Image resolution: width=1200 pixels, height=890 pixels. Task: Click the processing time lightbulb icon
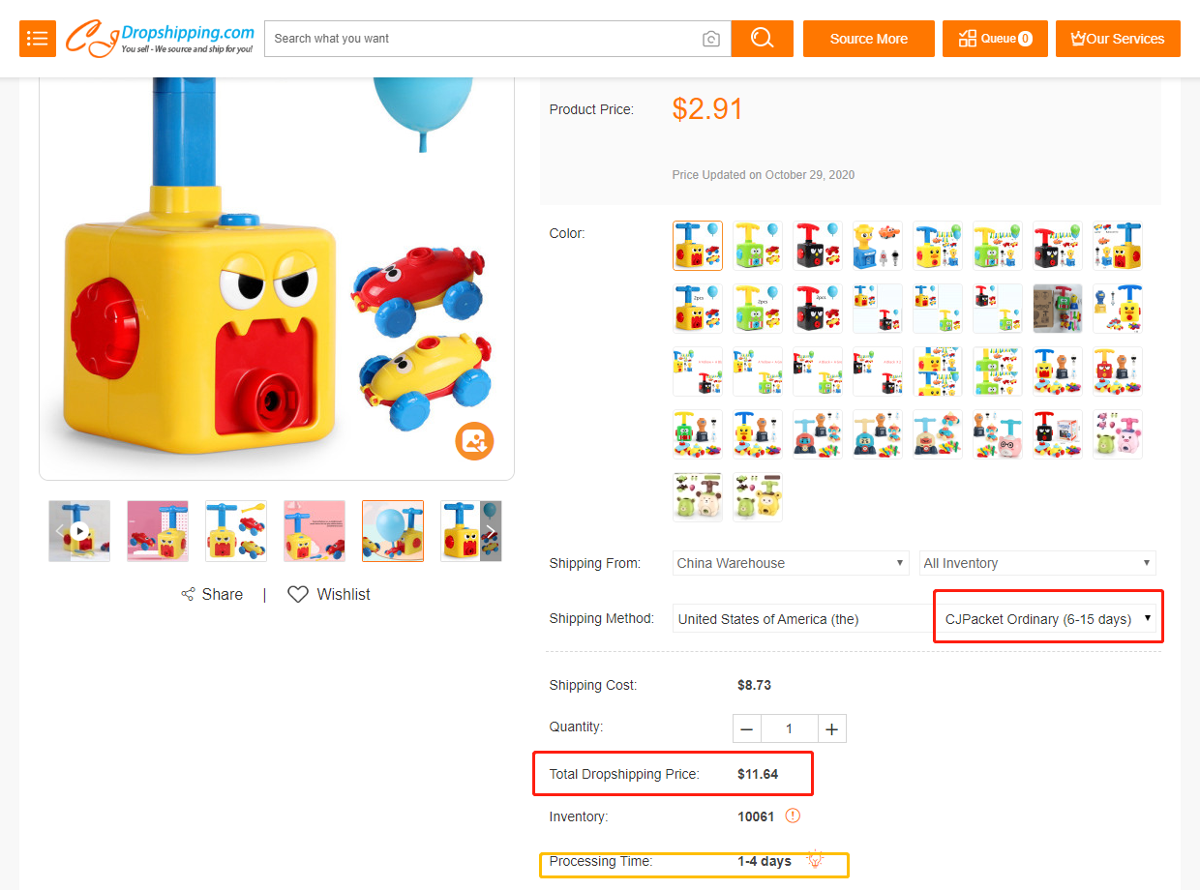(815, 859)
